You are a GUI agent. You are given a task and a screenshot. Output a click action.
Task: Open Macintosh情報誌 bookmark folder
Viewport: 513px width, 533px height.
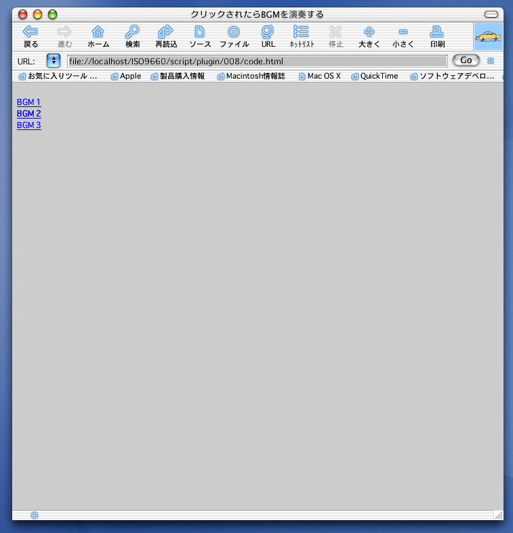(251, 76)
